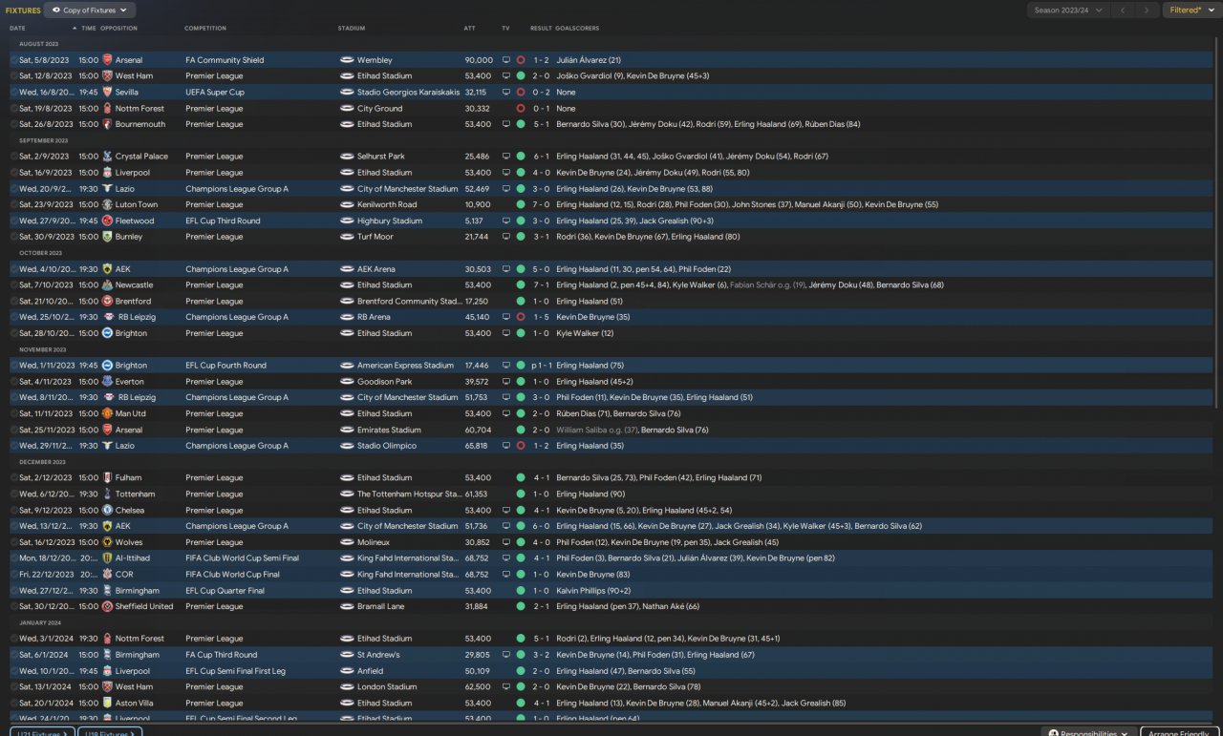The image size is (1223, 736).
Task: Click the West Ham crest in the 12/8/2023 row
Action: (107, 76)
